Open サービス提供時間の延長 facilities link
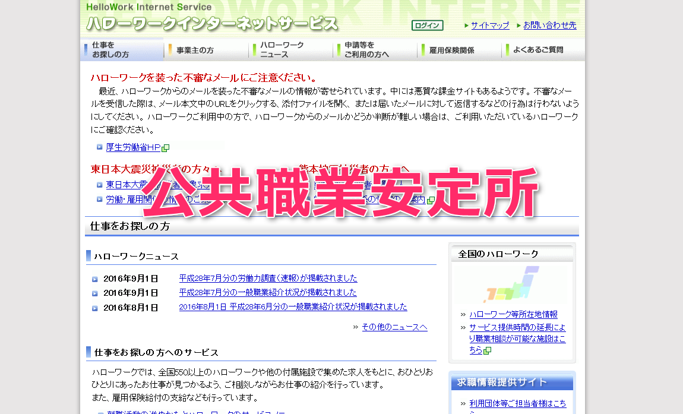Viewport: 683px width, 414px height. [517, 339]
